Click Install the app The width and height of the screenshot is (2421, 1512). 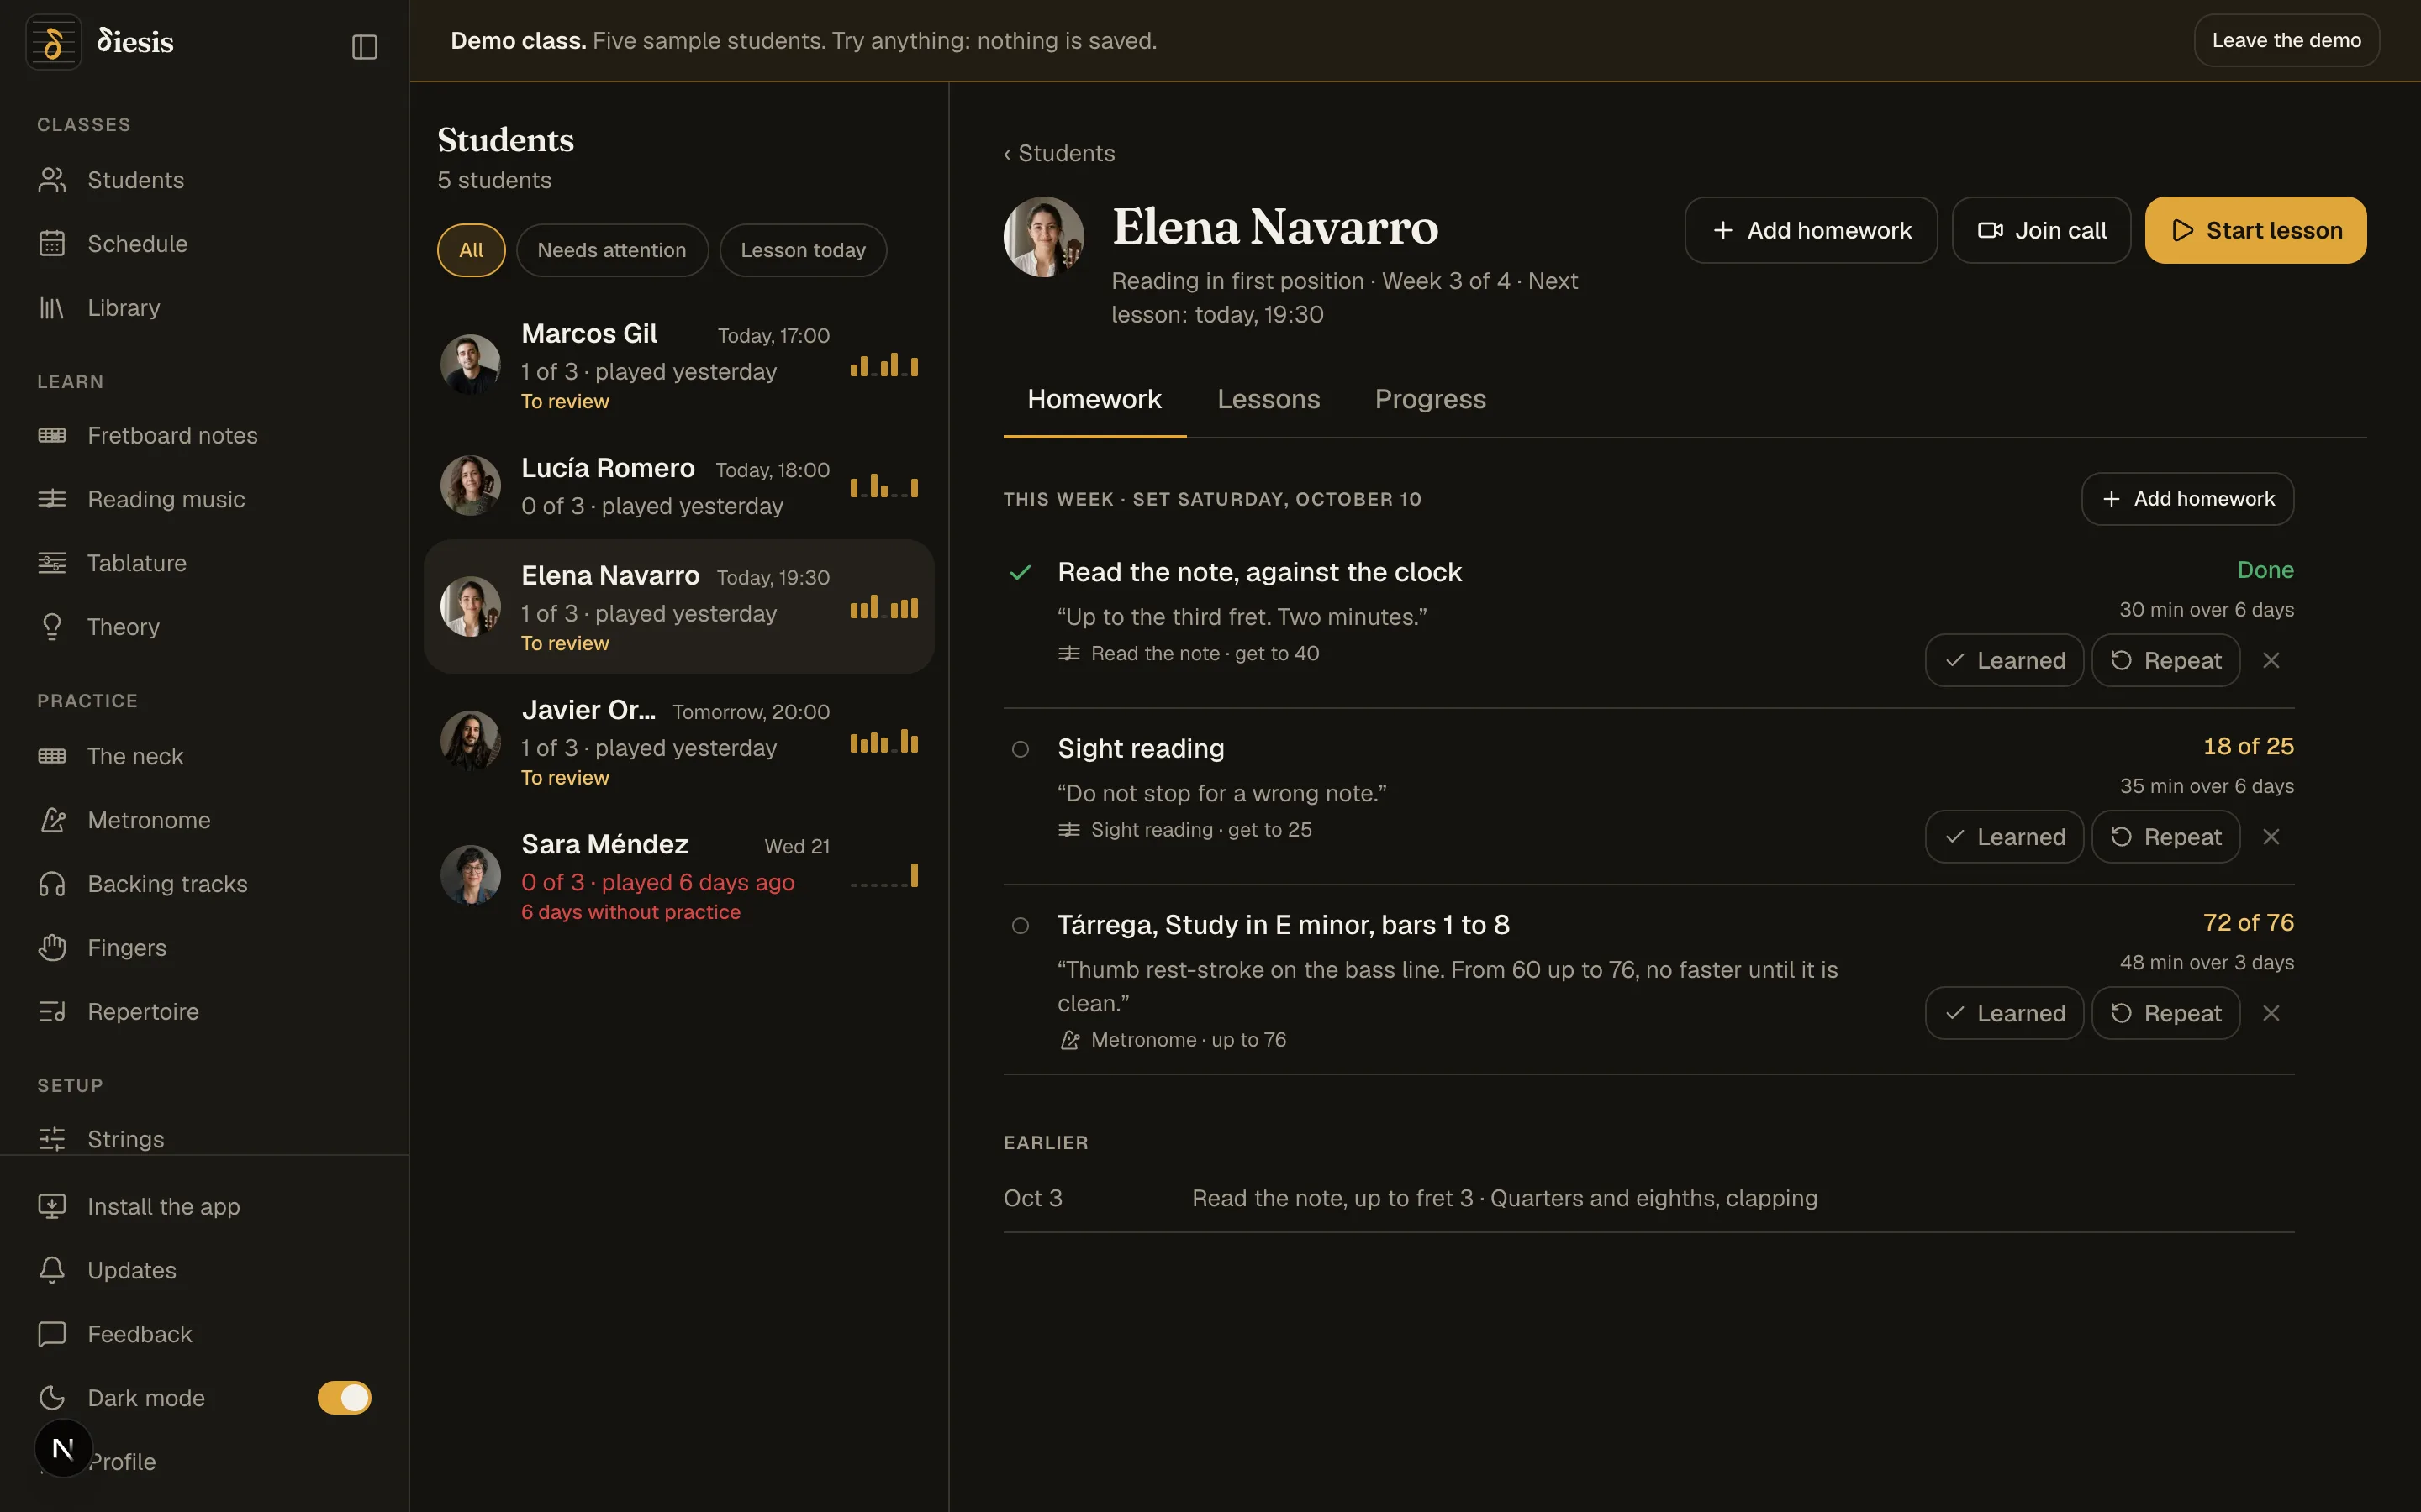204,1206
